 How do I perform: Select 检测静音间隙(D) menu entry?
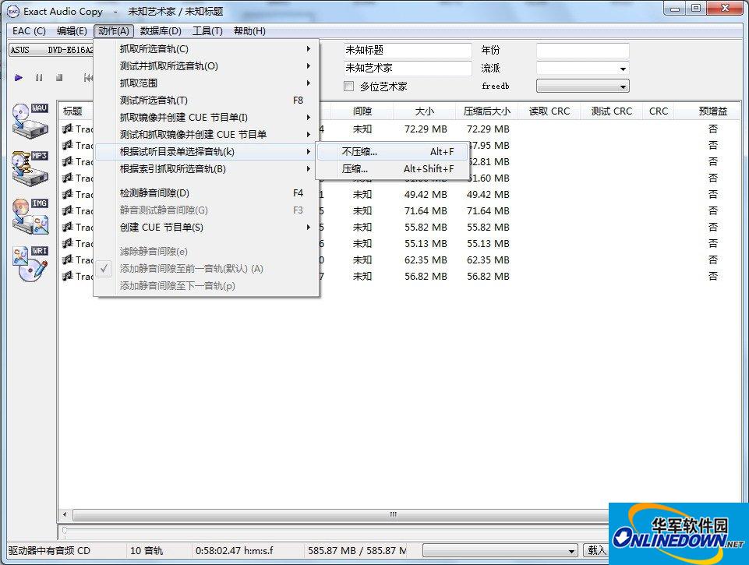pyautogui.click(x=207, y=193)
